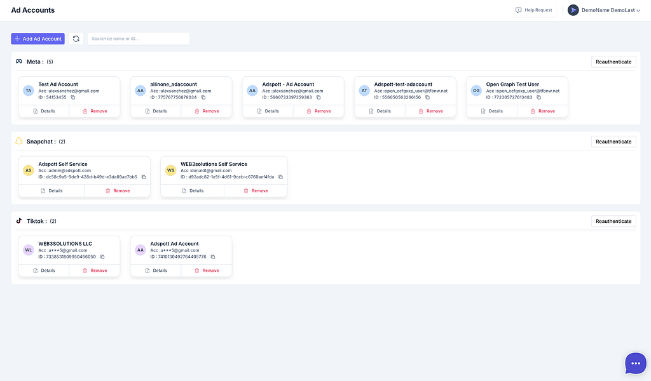Remove the Adspott Self Service account

point(118,190)
